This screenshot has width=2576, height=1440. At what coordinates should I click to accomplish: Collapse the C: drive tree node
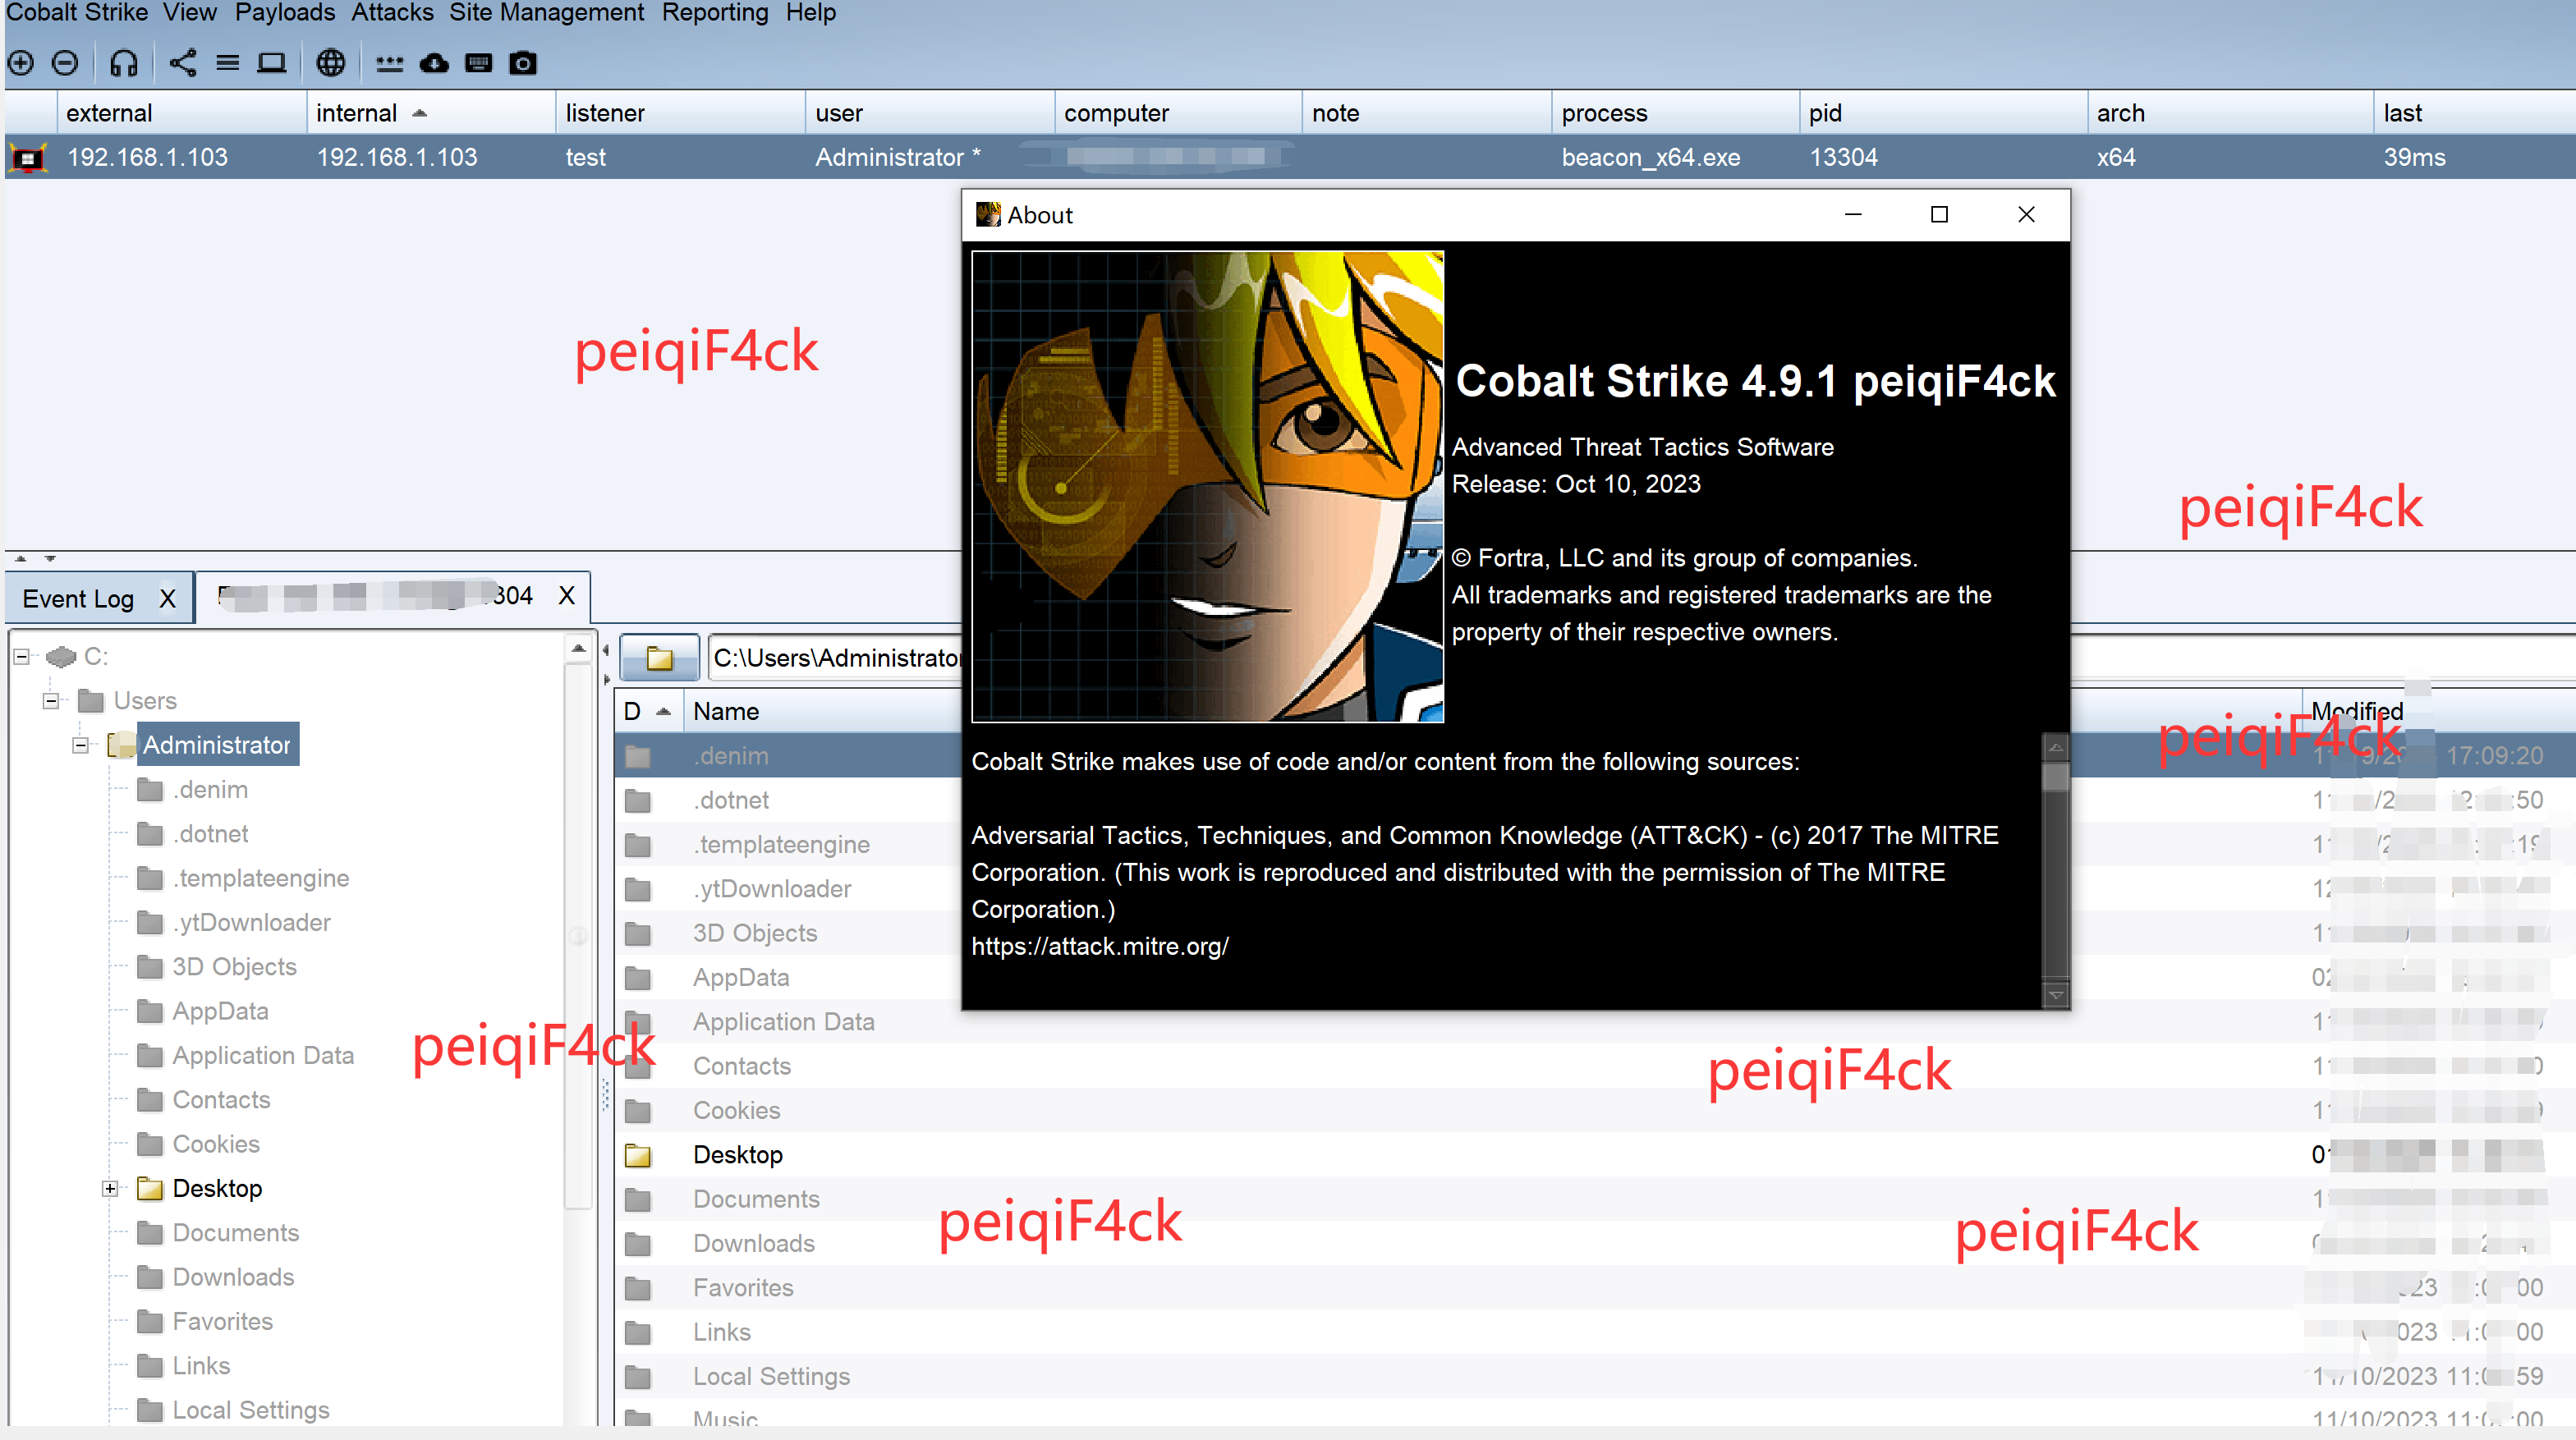click(x=21, y=656)
